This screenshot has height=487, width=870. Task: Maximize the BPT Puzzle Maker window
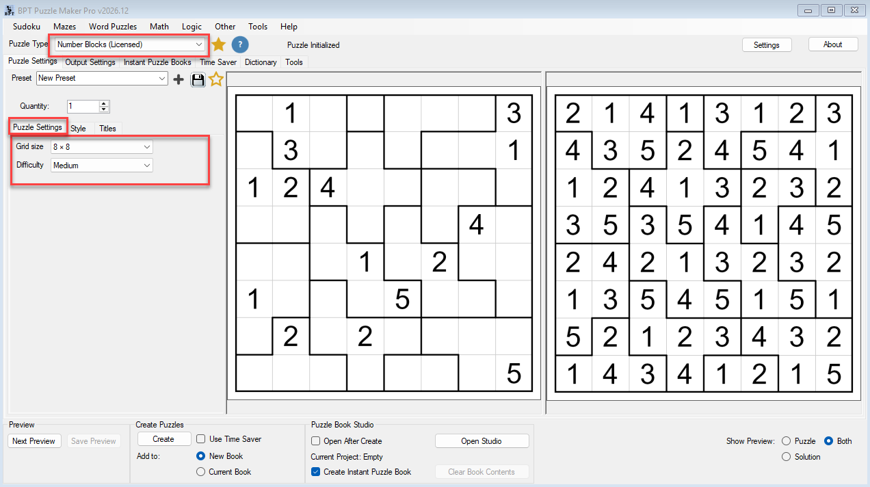(x=832, y=10)
